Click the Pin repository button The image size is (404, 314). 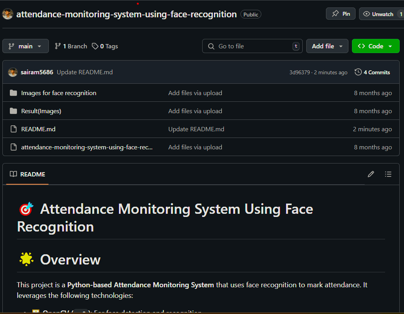click(341, 14)
